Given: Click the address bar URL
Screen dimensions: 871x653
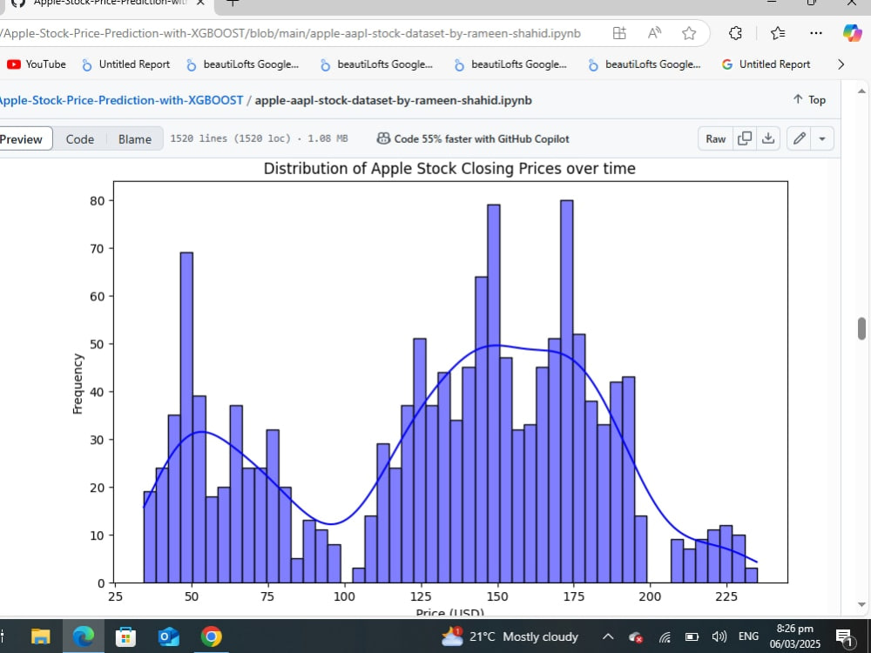Looking at the screenshot, I should click(292, 33).
